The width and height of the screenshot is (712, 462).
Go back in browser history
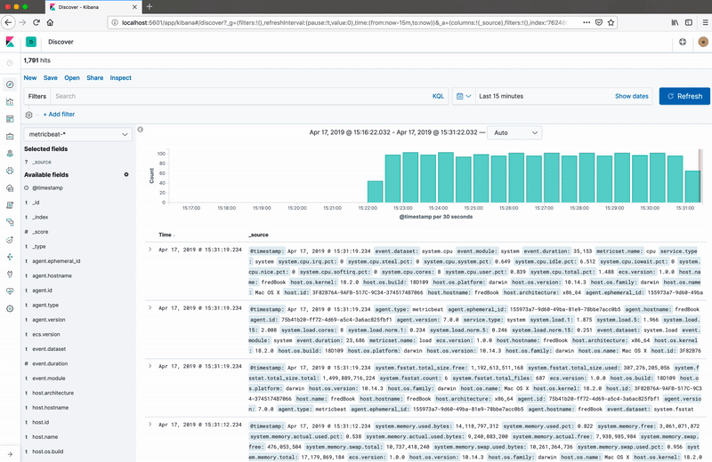(x=8, y=22)
